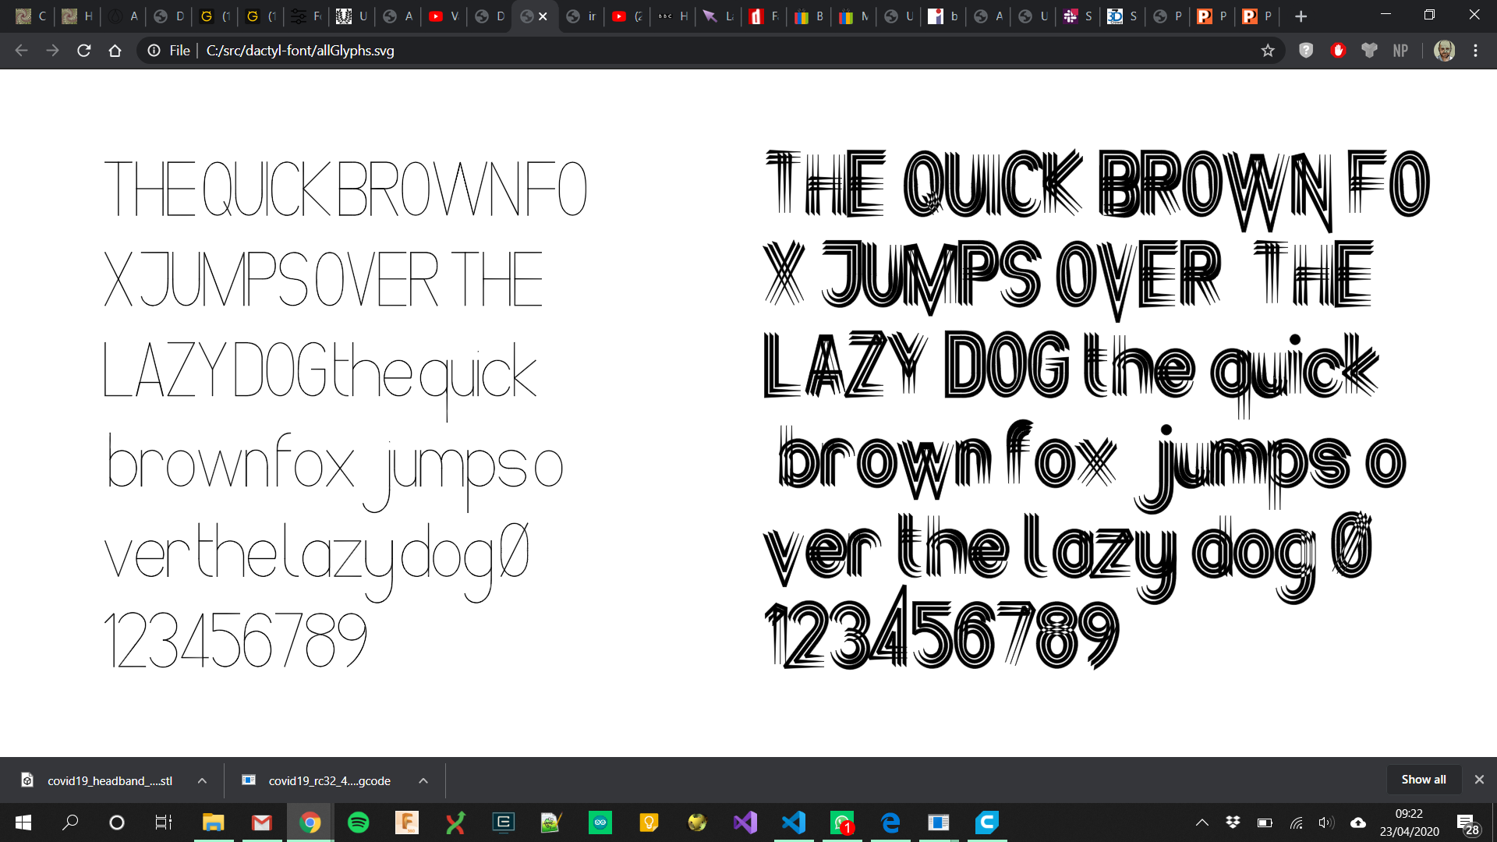The width and height of the screenshot is (1497, 842).
Task: View site information icon next to File
Action: pyautogui.click(x=154, y=51)
